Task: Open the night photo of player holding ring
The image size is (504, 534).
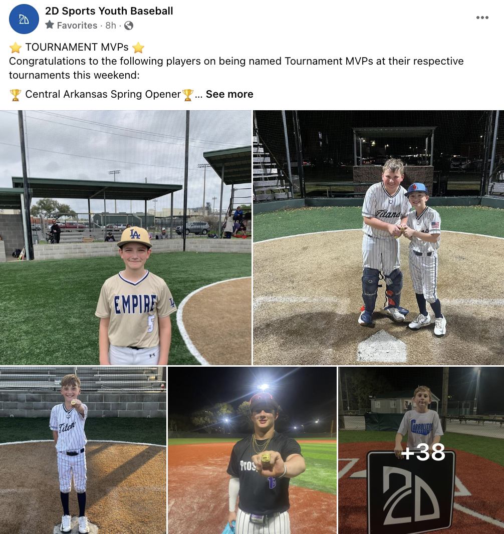Action: tap(253, 450)
